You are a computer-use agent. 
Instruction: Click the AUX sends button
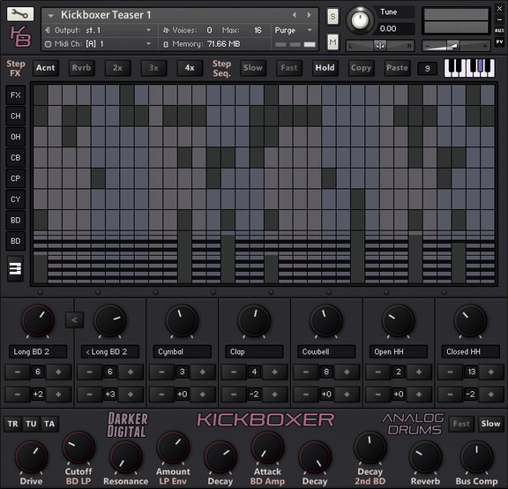499,31
